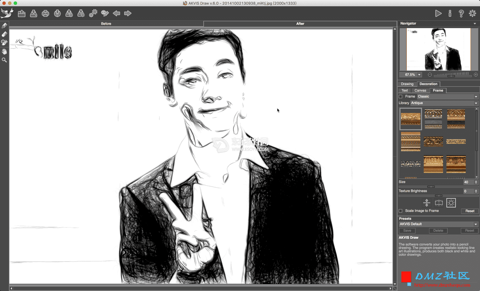This screenshot has height=291, width=480.
Task: Toggle mirror texture book-shaped icon
Action: (x=439, y=203)
